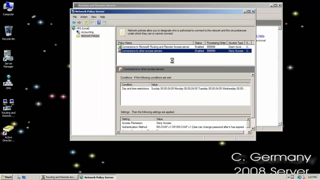Click the Condition column header in the Conditions list
Viewport: 320px width, 180px height.
[135, 84]
